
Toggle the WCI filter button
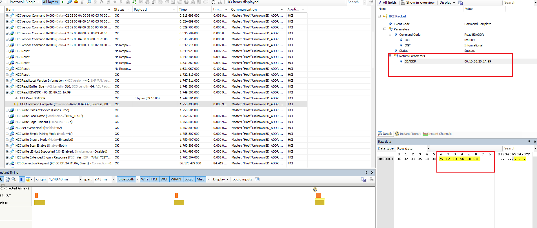[x=164, y=179]
